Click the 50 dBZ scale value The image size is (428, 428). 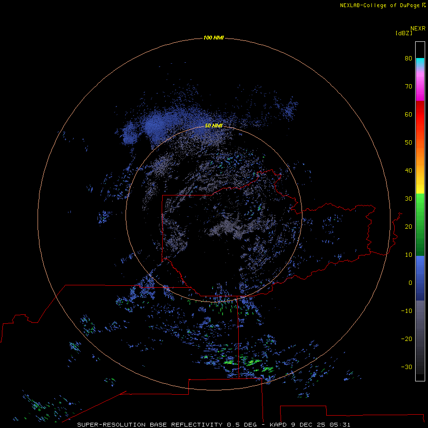pyautogui.click(x=409, y=142)
